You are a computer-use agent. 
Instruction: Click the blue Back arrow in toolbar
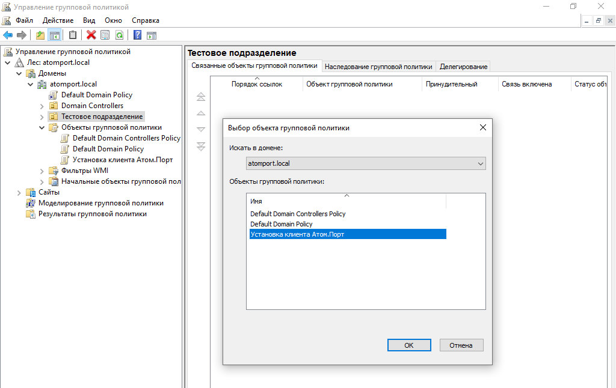pos(8,35)
